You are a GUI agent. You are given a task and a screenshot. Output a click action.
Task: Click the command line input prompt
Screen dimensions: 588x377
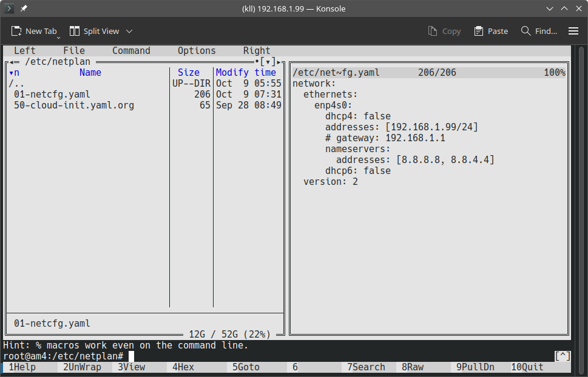(x=243, y=356)
